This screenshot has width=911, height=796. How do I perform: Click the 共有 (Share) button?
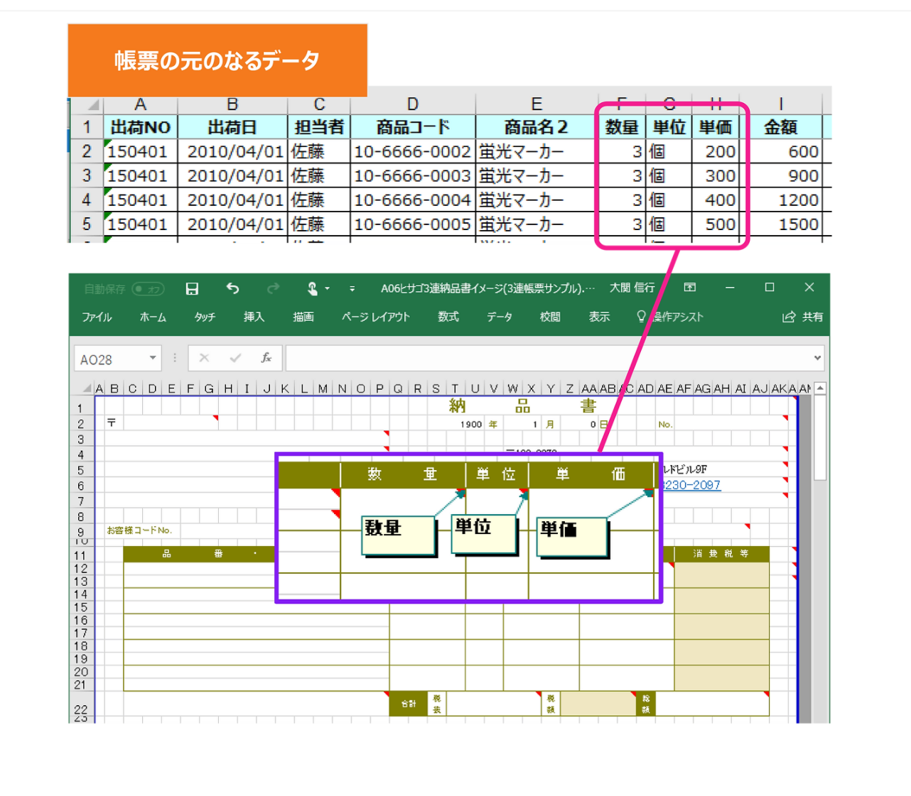pos(810,317)
